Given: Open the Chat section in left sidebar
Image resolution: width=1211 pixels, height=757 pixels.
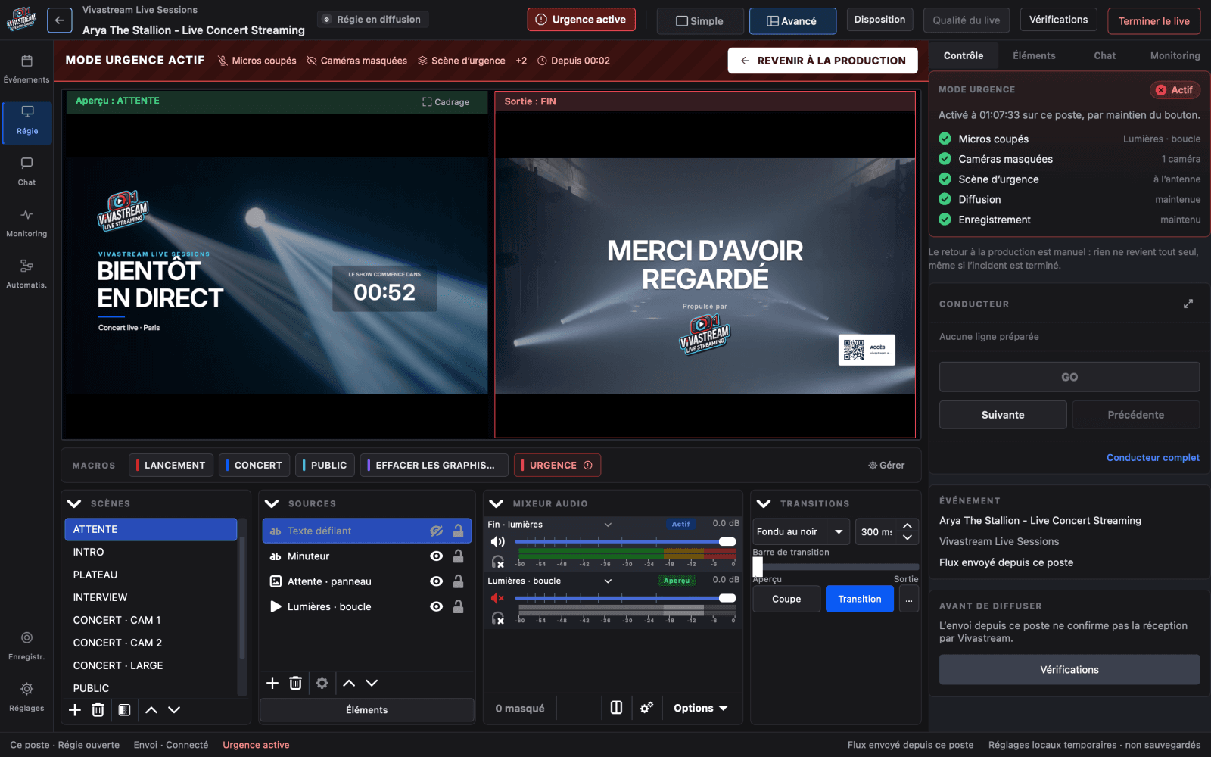Looking at the screenshot, I should (x=26, y=172).
